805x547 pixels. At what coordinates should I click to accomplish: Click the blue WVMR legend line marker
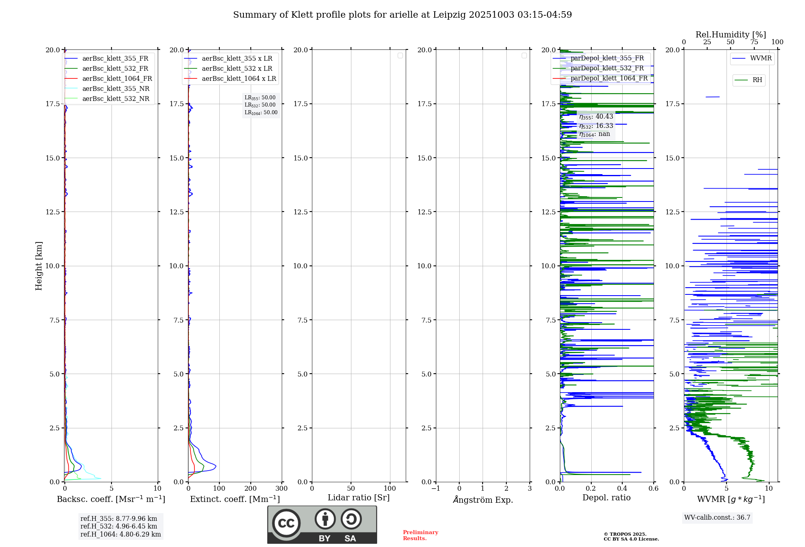point(739,58)
